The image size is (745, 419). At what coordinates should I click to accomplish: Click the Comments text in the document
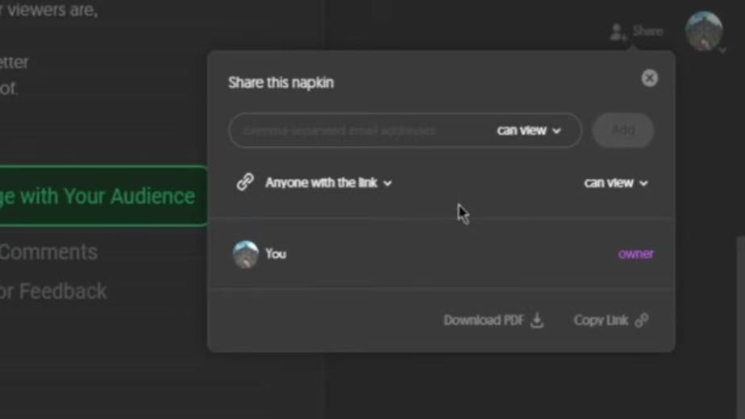(48, 251)
